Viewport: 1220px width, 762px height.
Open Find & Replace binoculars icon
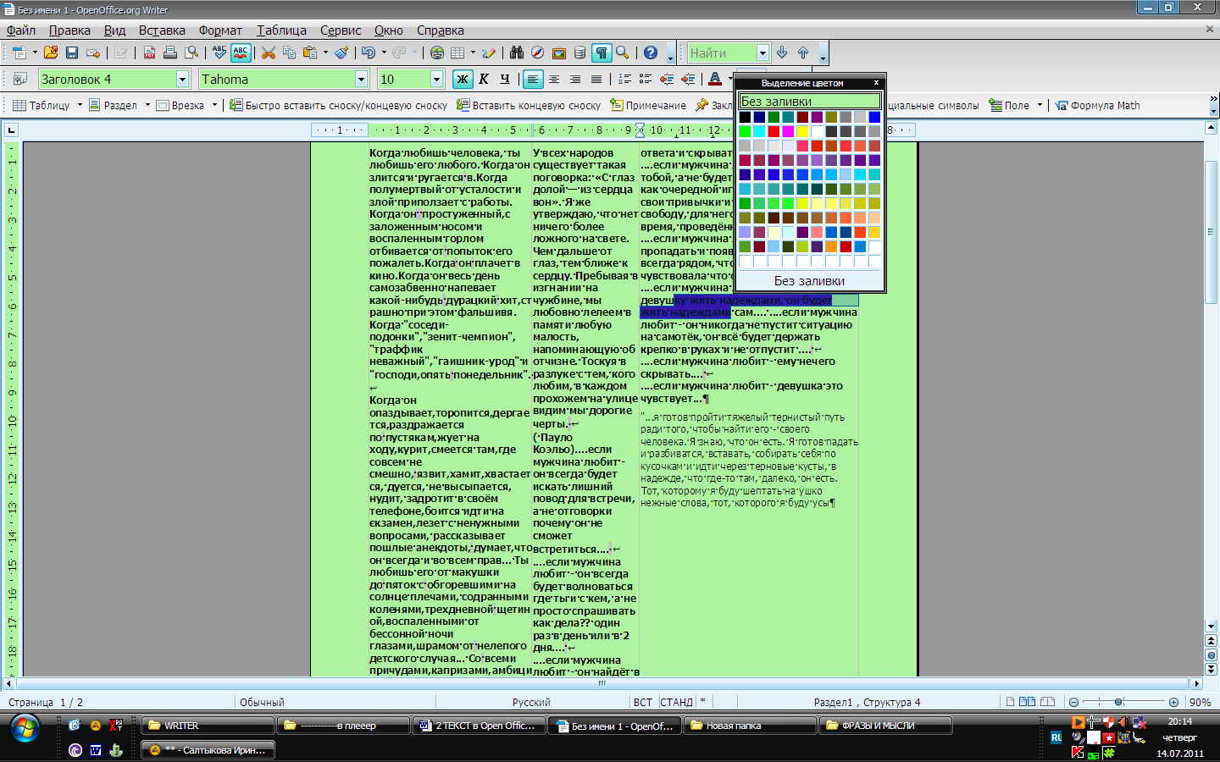pos(517,52)
